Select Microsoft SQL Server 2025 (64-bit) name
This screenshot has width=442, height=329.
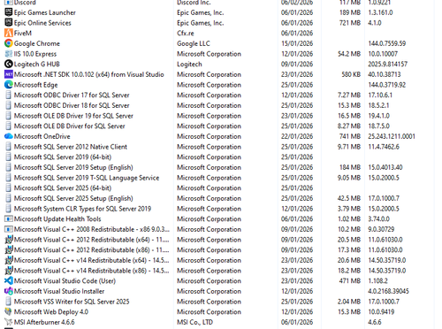click(63, 188)
